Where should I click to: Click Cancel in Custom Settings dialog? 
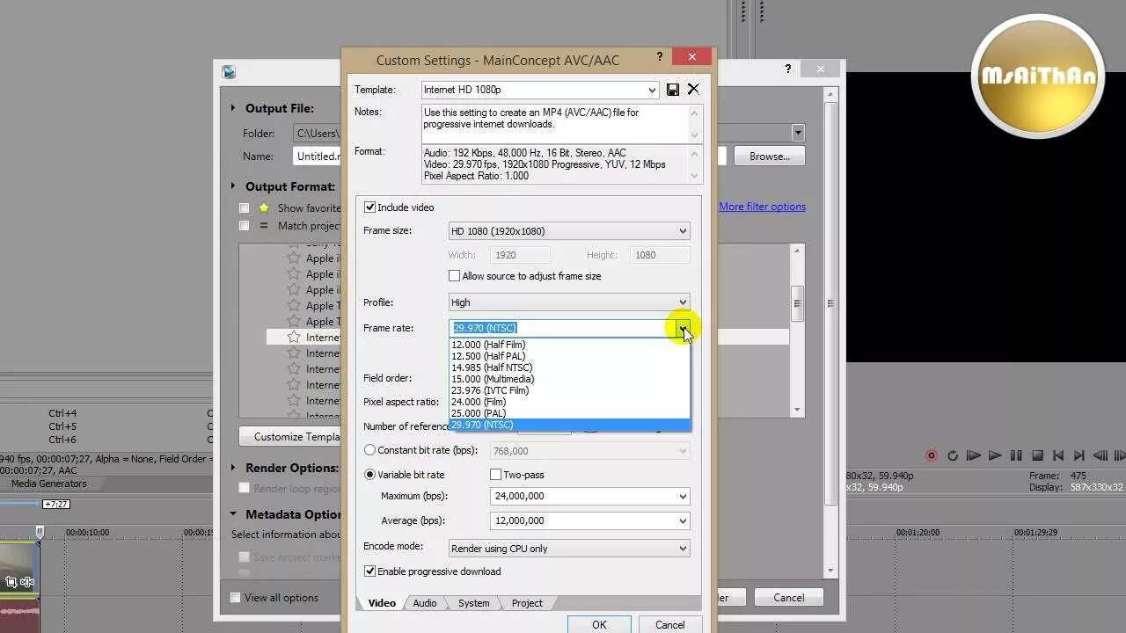pos(669,624)
